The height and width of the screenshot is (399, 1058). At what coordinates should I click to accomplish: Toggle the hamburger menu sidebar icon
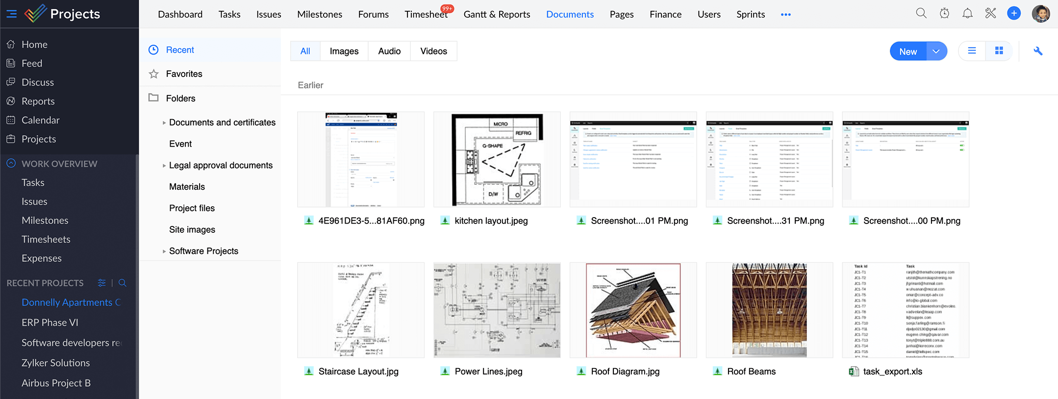pyautogui.click(x=11, y=14)
